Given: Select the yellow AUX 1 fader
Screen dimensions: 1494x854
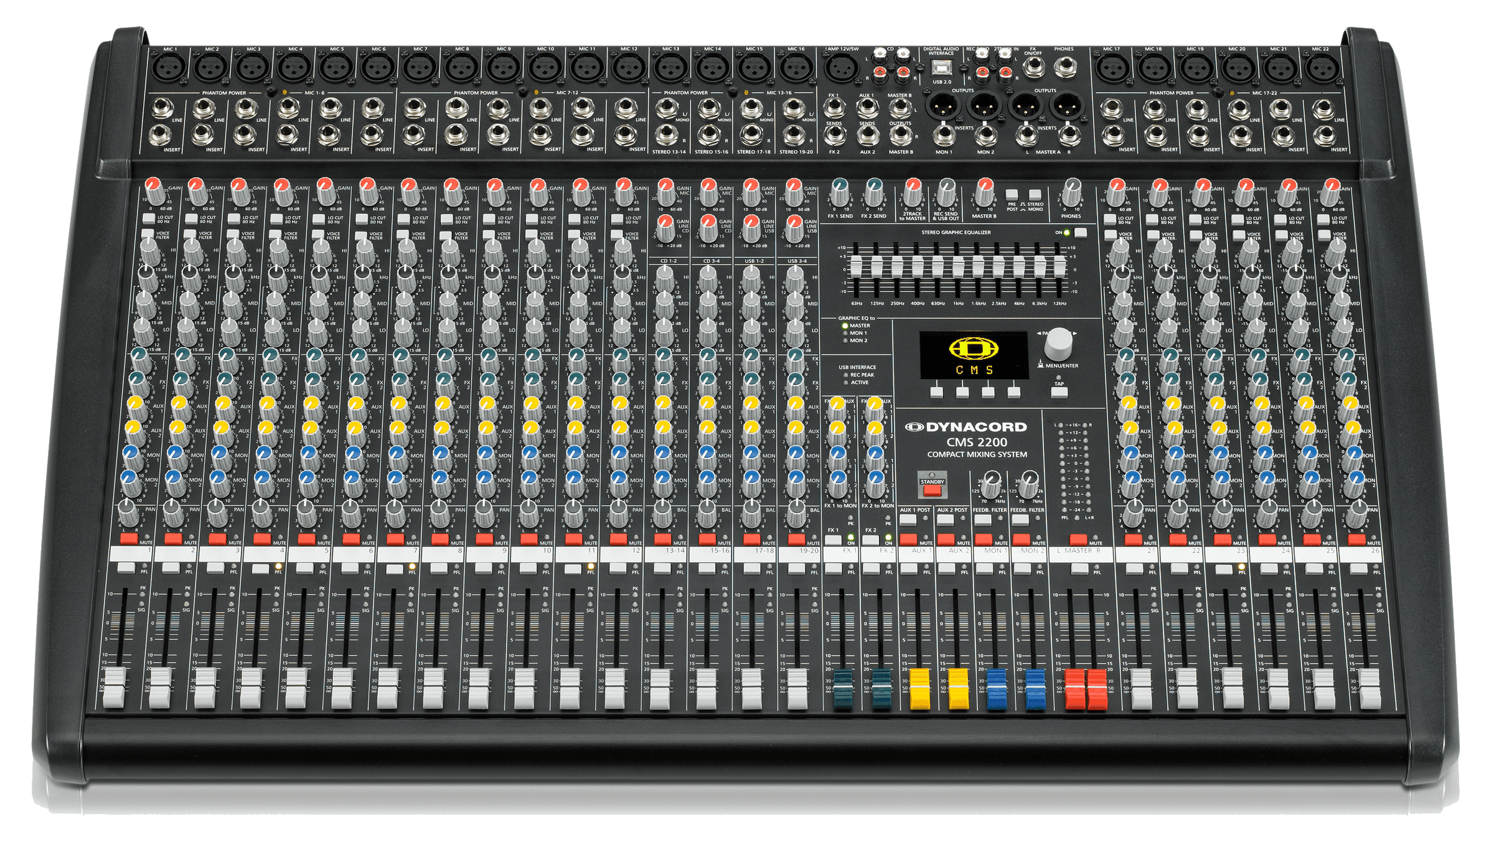Looking at the screenshot, I should coord(919,688).
